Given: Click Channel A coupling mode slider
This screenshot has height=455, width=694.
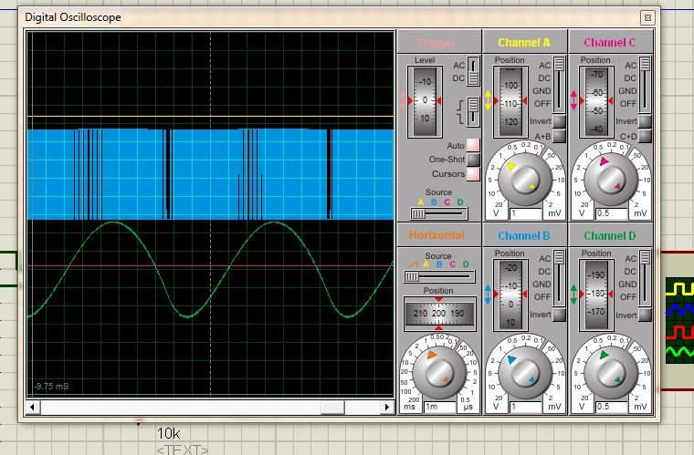Looking at the screenshot, I should click(560, 84).
